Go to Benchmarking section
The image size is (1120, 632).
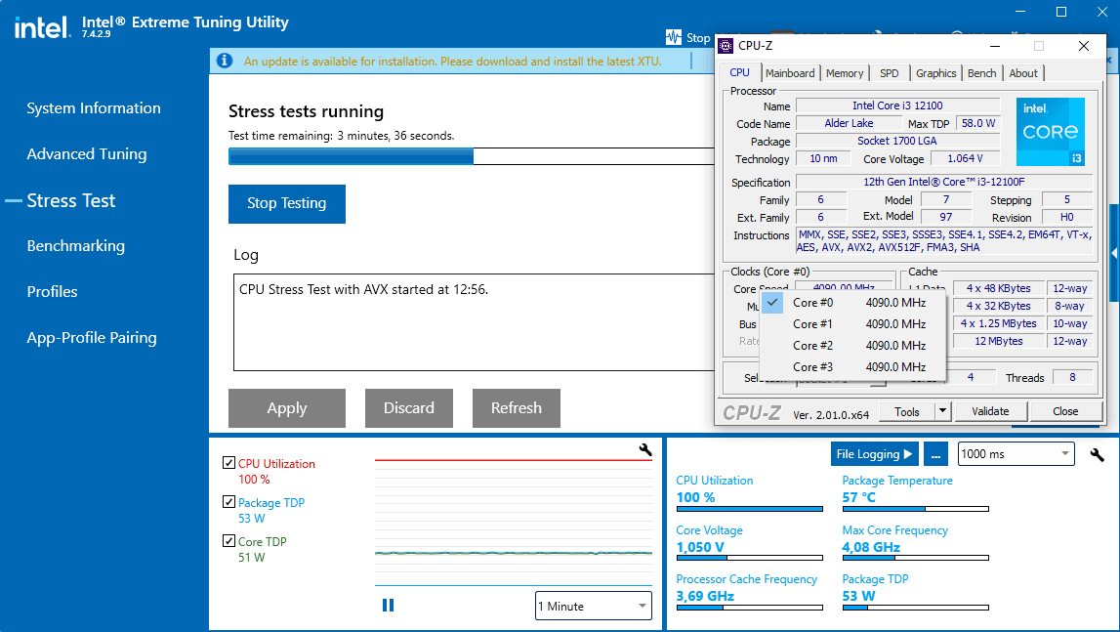(76, 246)
